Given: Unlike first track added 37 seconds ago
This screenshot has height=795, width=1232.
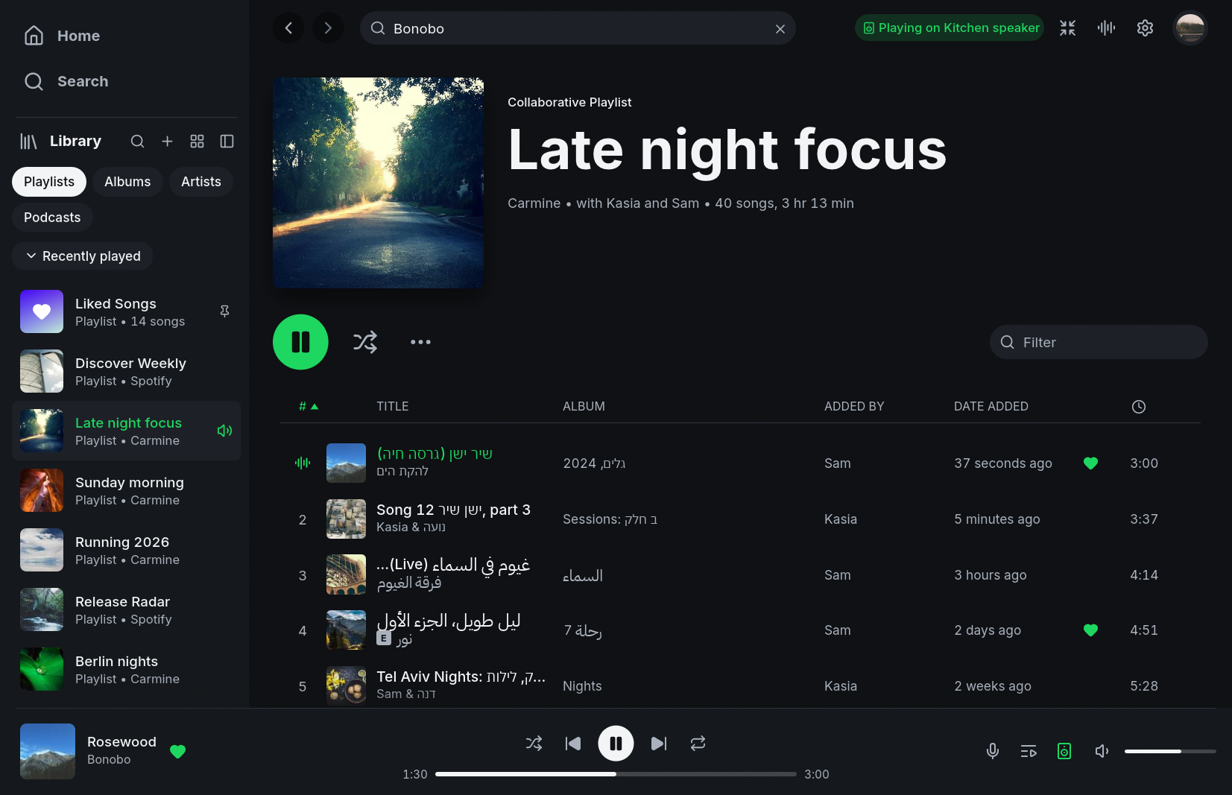Looking at the screenshot, I should (1090, 463).
